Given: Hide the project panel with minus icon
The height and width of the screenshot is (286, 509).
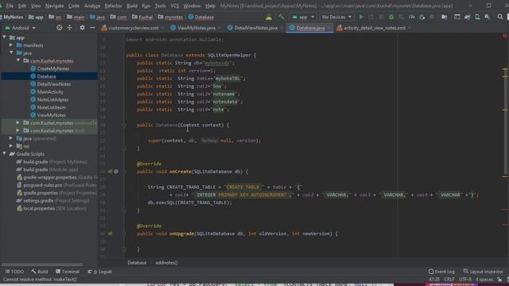Looking at the screenshot, I should 92,28.
